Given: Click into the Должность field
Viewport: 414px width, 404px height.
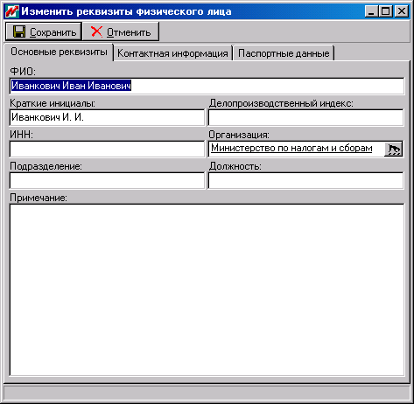Looking at the screenshot, I should [306, 180].
